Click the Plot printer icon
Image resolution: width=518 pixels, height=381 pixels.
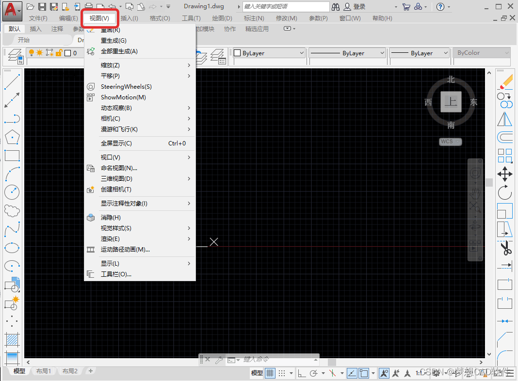point(89,7)
